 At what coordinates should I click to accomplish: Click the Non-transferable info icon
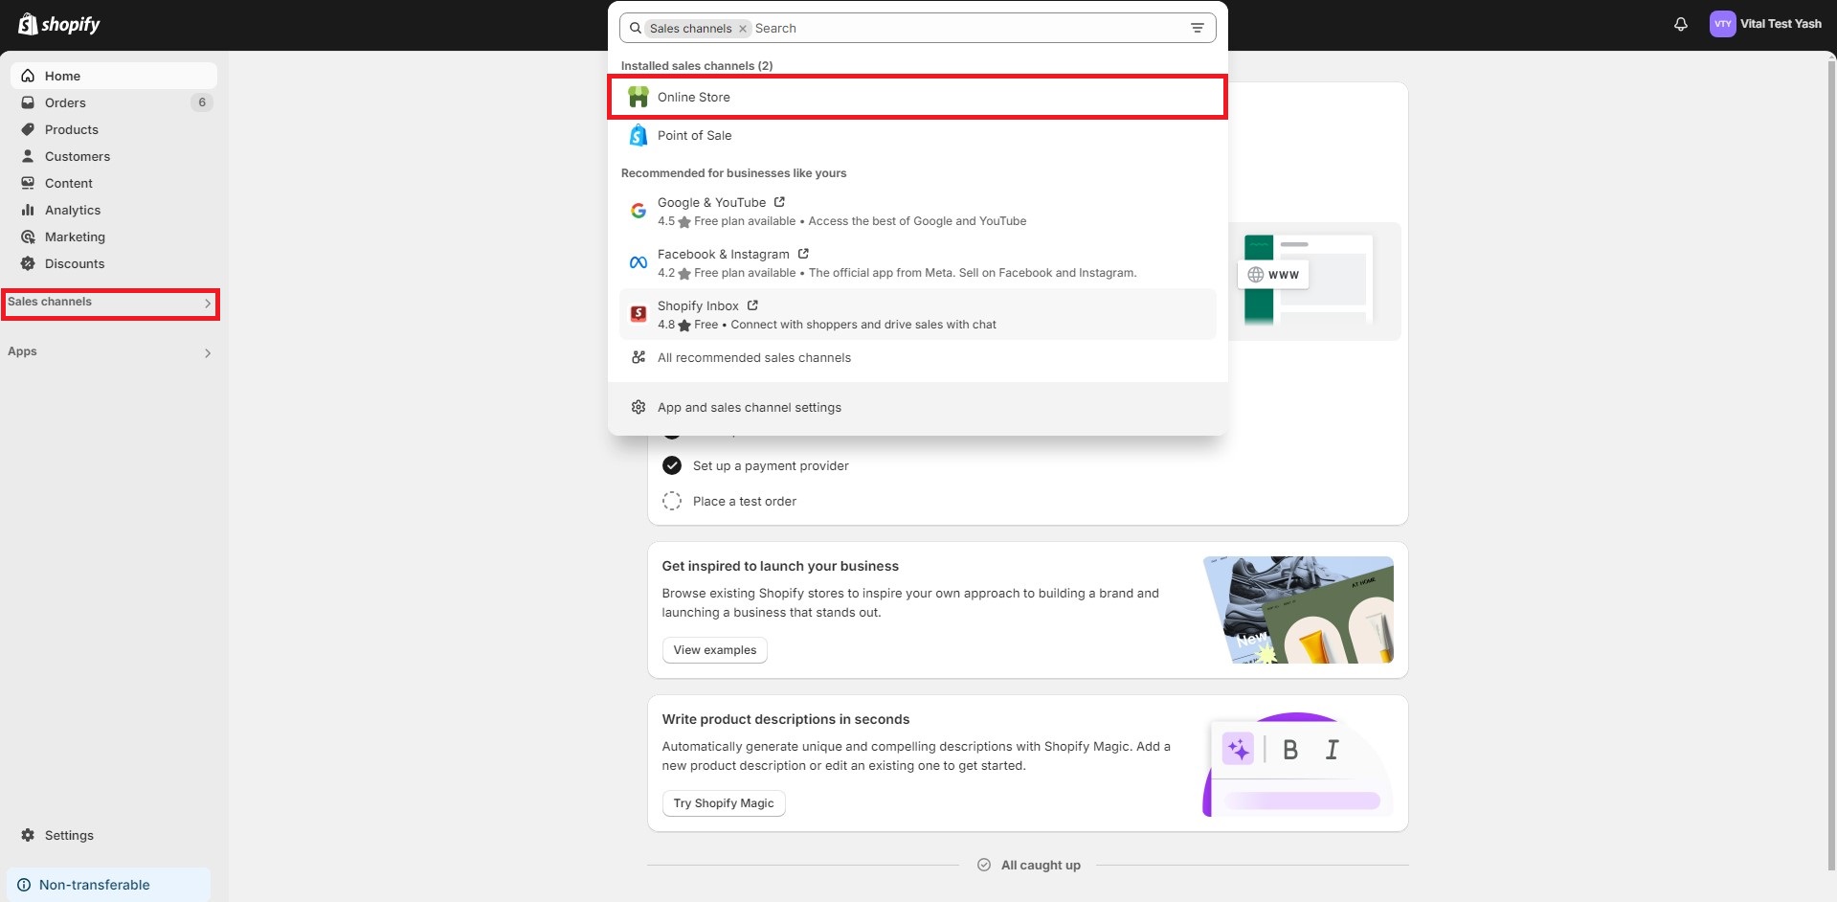click(24, 885)
